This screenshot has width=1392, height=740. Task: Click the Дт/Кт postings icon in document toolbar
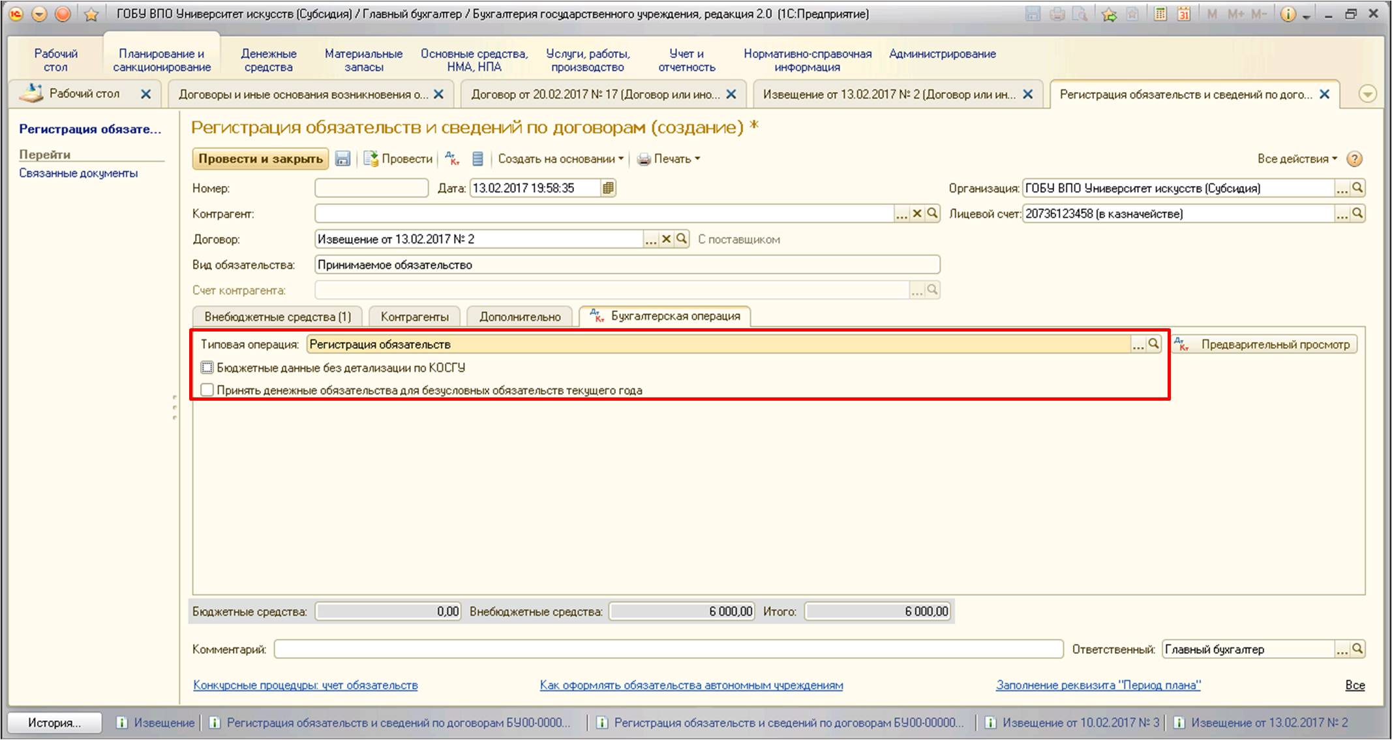click(452, 159)
